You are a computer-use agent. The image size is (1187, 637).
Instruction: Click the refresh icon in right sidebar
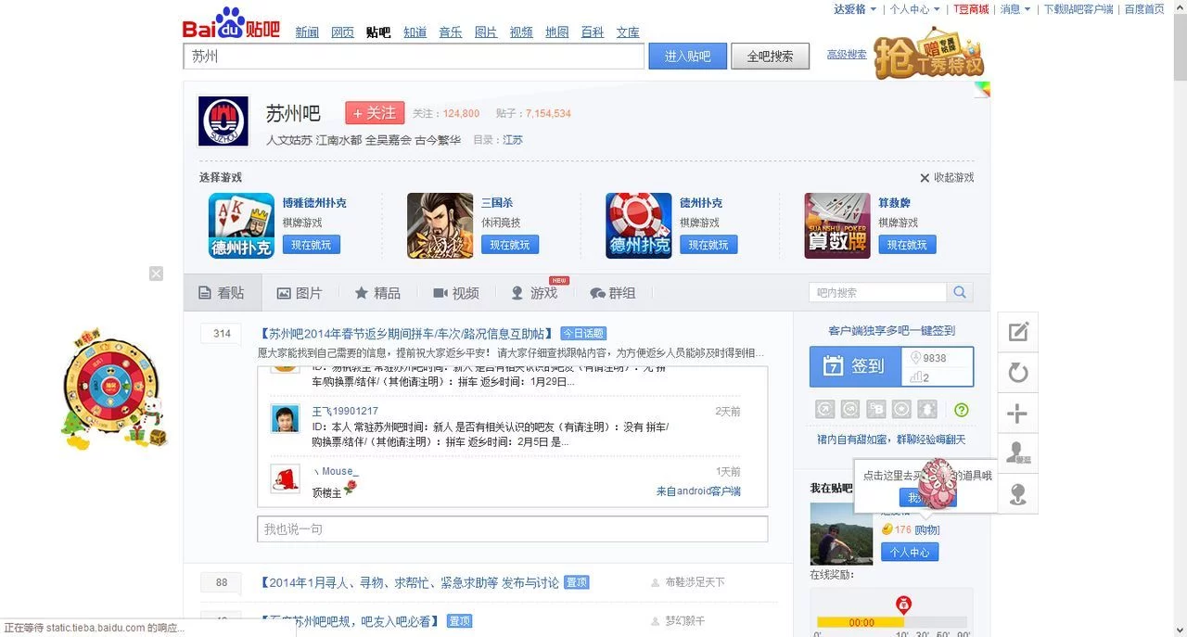1018,373
